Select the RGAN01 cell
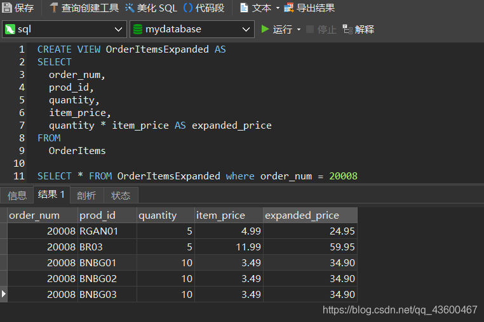This screenshot has height=322, width=484. [107, 231]
